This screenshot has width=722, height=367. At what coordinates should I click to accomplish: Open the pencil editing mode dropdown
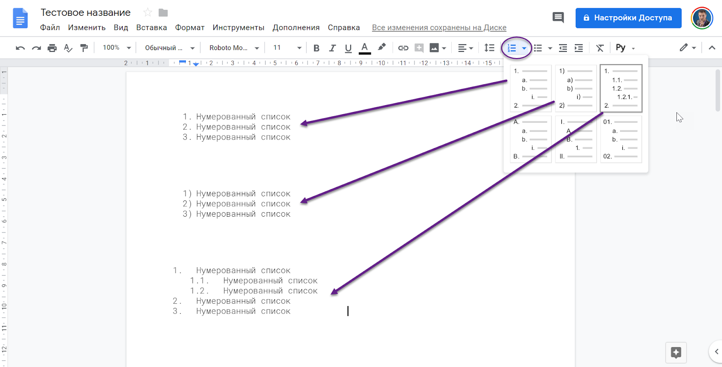click(688, 48)
